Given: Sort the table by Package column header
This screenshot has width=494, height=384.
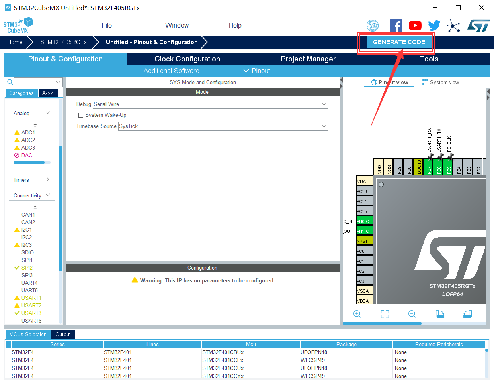Looking at the screenshot, I should 346,344.
